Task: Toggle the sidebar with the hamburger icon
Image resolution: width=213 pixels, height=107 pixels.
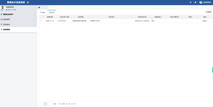Action: click(28, 2)
